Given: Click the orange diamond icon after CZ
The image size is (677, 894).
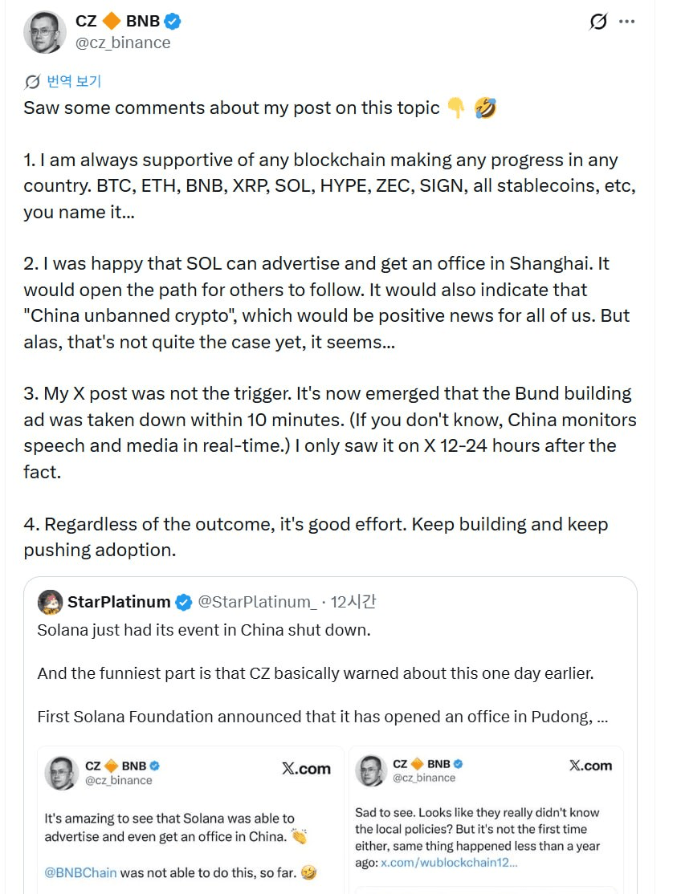Looking at the screenshot, I should (x=111, y=21).
